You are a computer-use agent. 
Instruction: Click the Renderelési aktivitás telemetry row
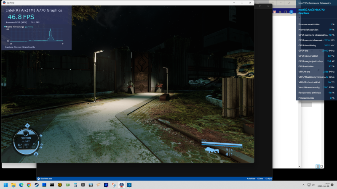[316, 93]
